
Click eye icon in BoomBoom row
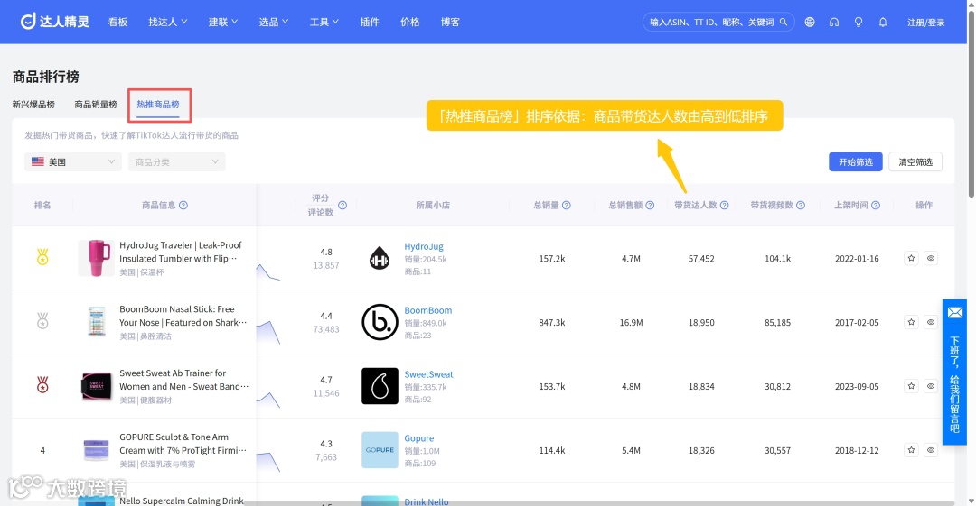[931, 322]
